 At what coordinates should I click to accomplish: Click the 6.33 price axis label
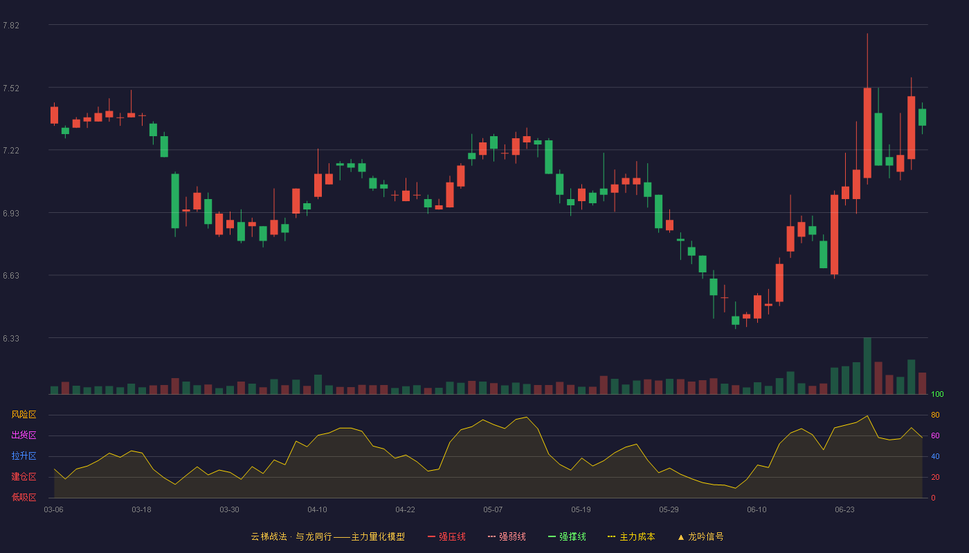coord(11,339)
